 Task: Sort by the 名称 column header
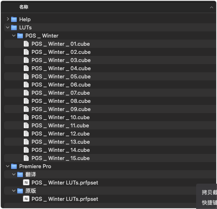point(24,7)
